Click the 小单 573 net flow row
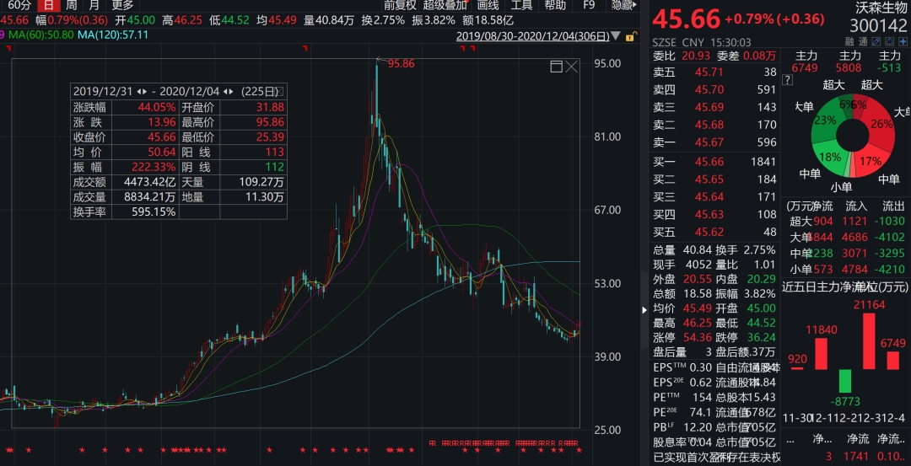 click(x=847, y=270)
